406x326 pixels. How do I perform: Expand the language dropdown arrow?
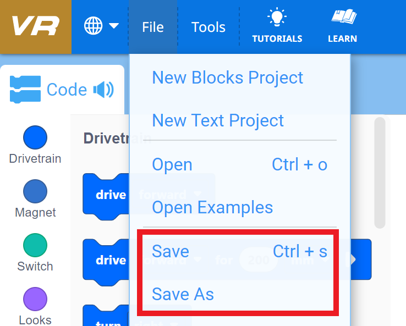pyautogui.click(x=114, y=26)
